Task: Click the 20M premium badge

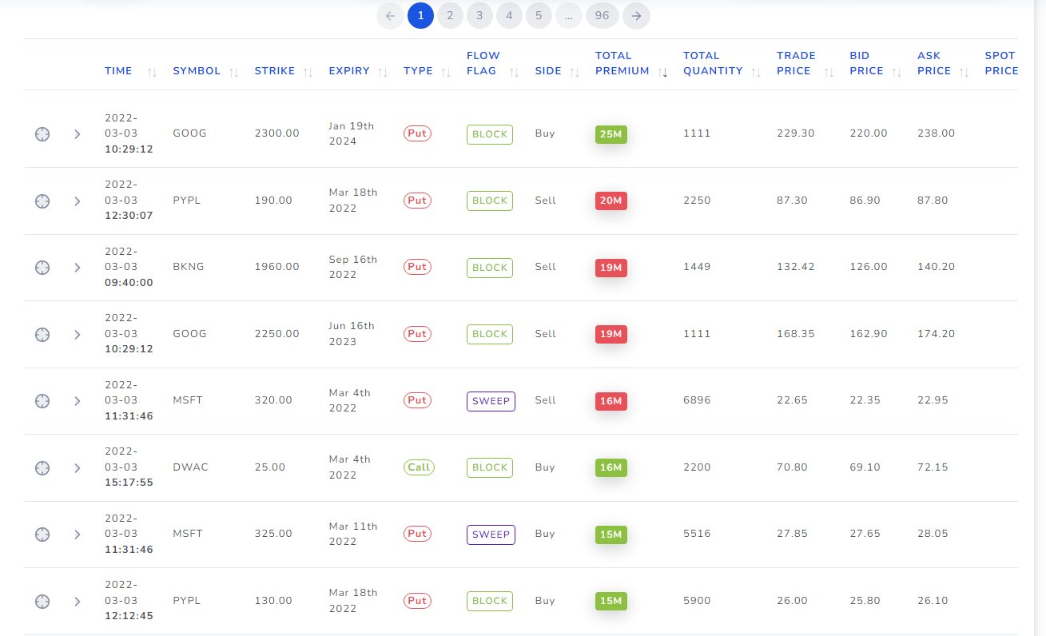Action: (610, 201)
